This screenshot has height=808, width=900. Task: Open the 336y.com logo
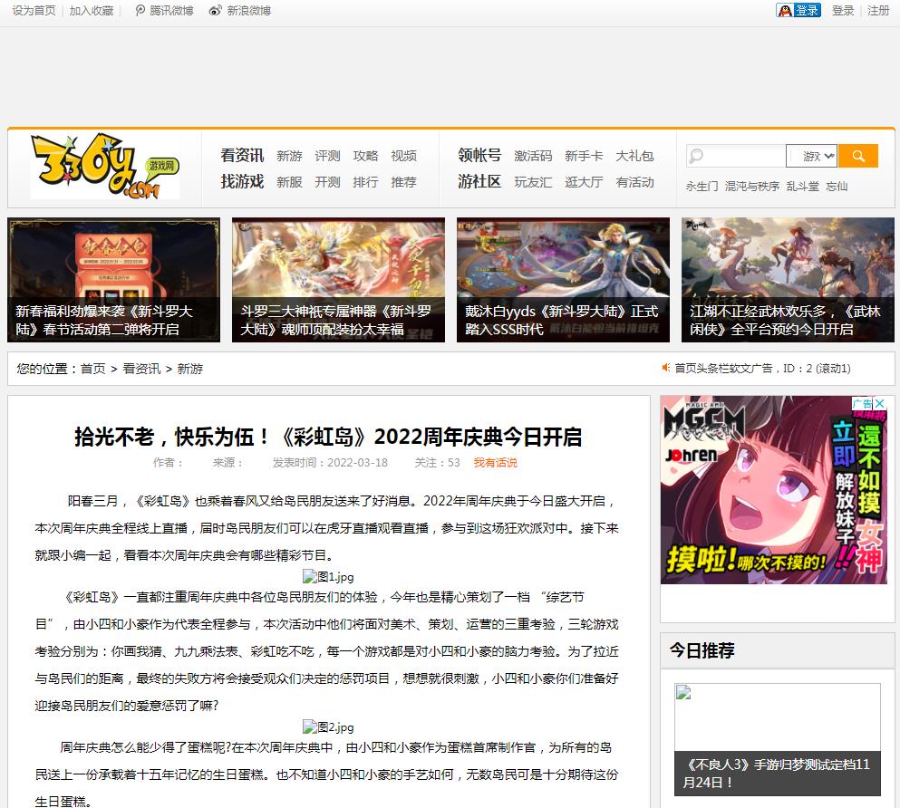point(105,167)
